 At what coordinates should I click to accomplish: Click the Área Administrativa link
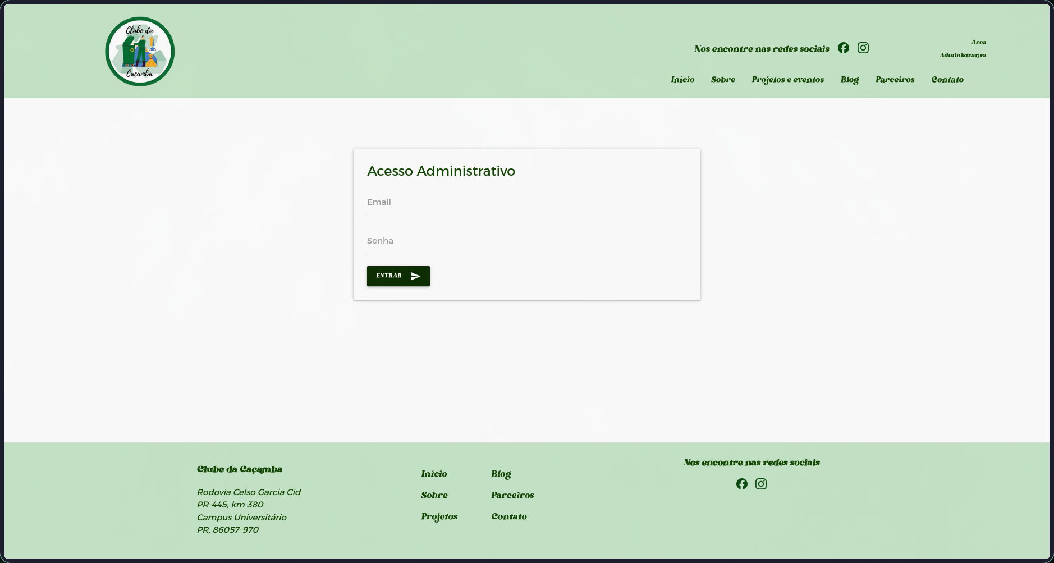point(963,49)
